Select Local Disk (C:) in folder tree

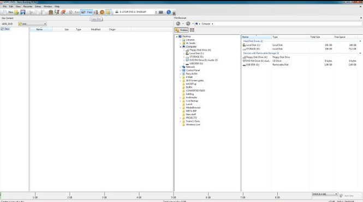tap(197, 53)
